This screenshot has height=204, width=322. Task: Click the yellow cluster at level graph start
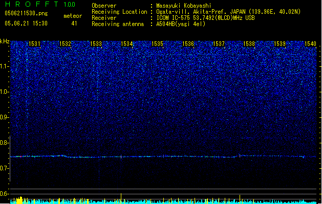(19, 200)
